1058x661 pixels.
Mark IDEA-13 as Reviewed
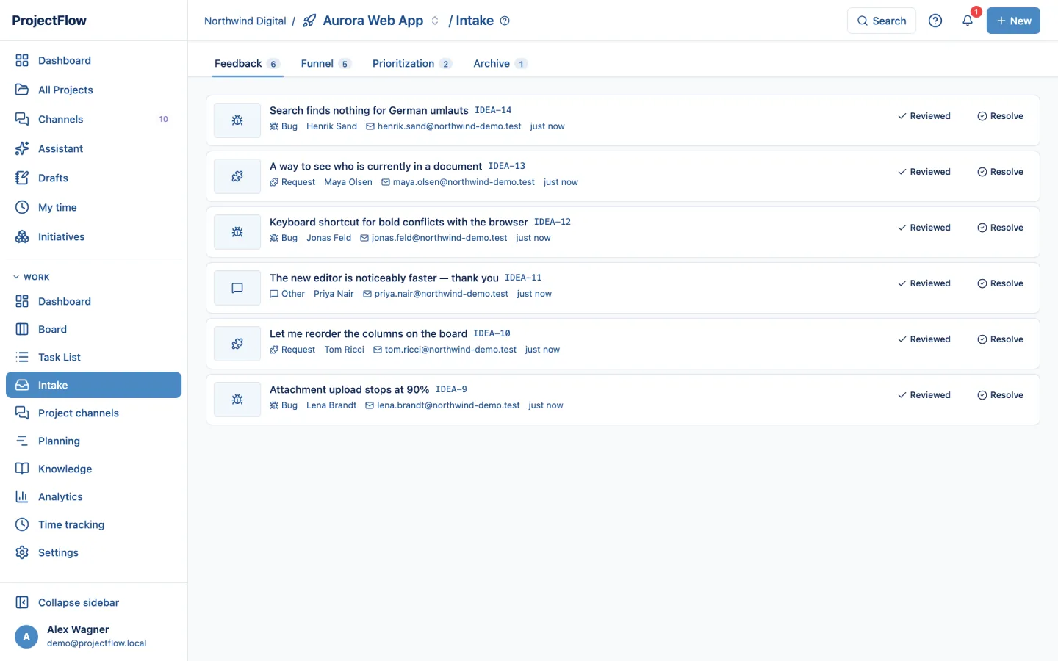click(924, 172)
